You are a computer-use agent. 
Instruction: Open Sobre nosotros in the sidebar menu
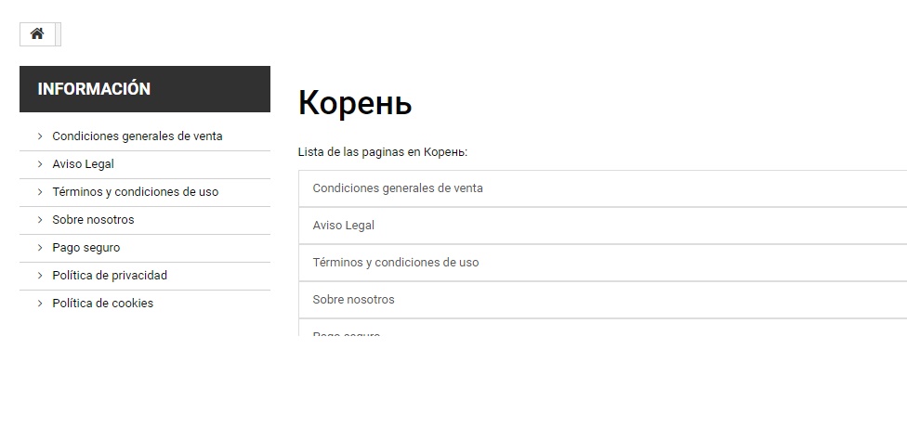pyautogui.click(x=93, y=220)
